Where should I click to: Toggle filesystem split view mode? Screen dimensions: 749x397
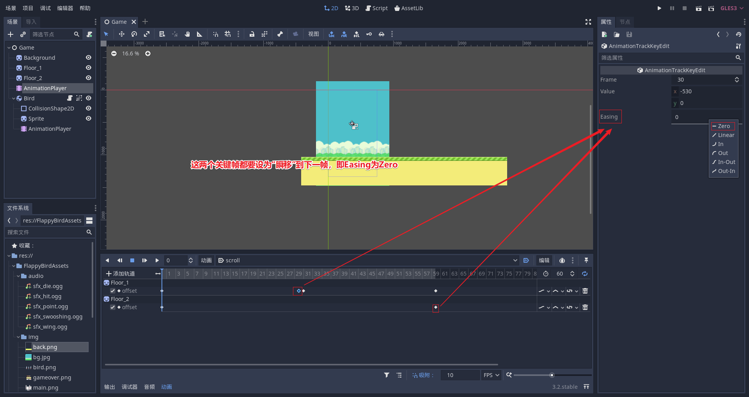click(x=89, y=221)
